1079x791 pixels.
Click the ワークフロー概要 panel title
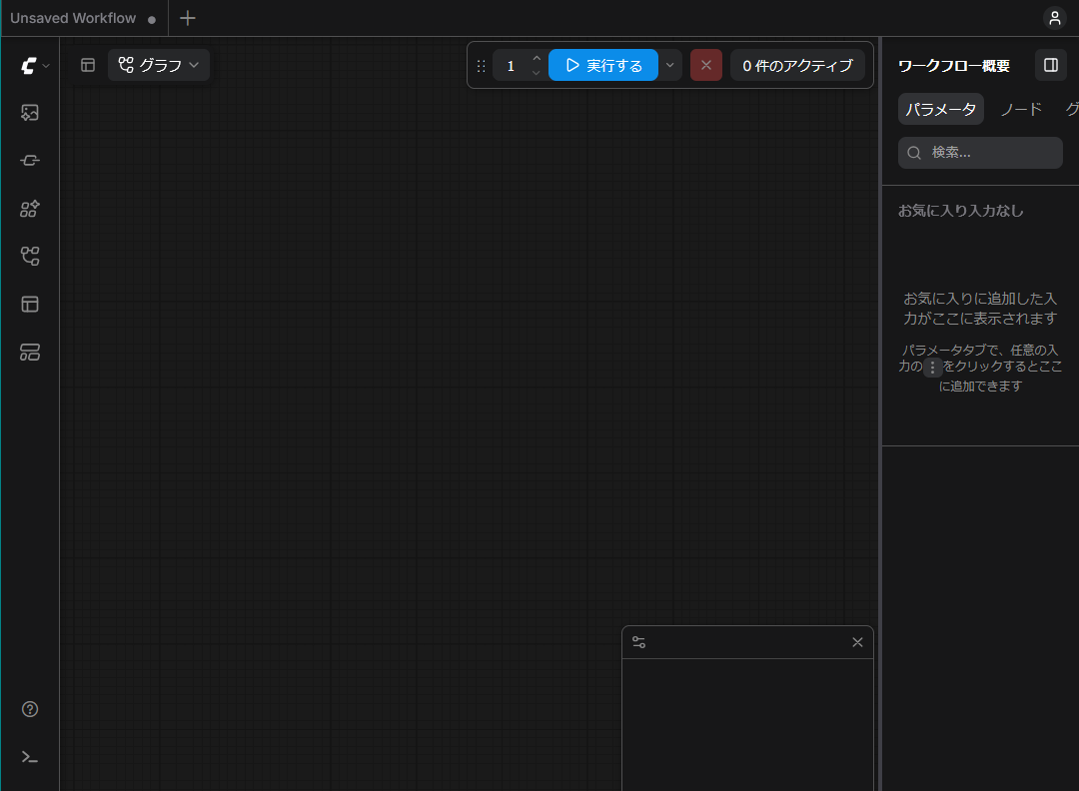954,66
